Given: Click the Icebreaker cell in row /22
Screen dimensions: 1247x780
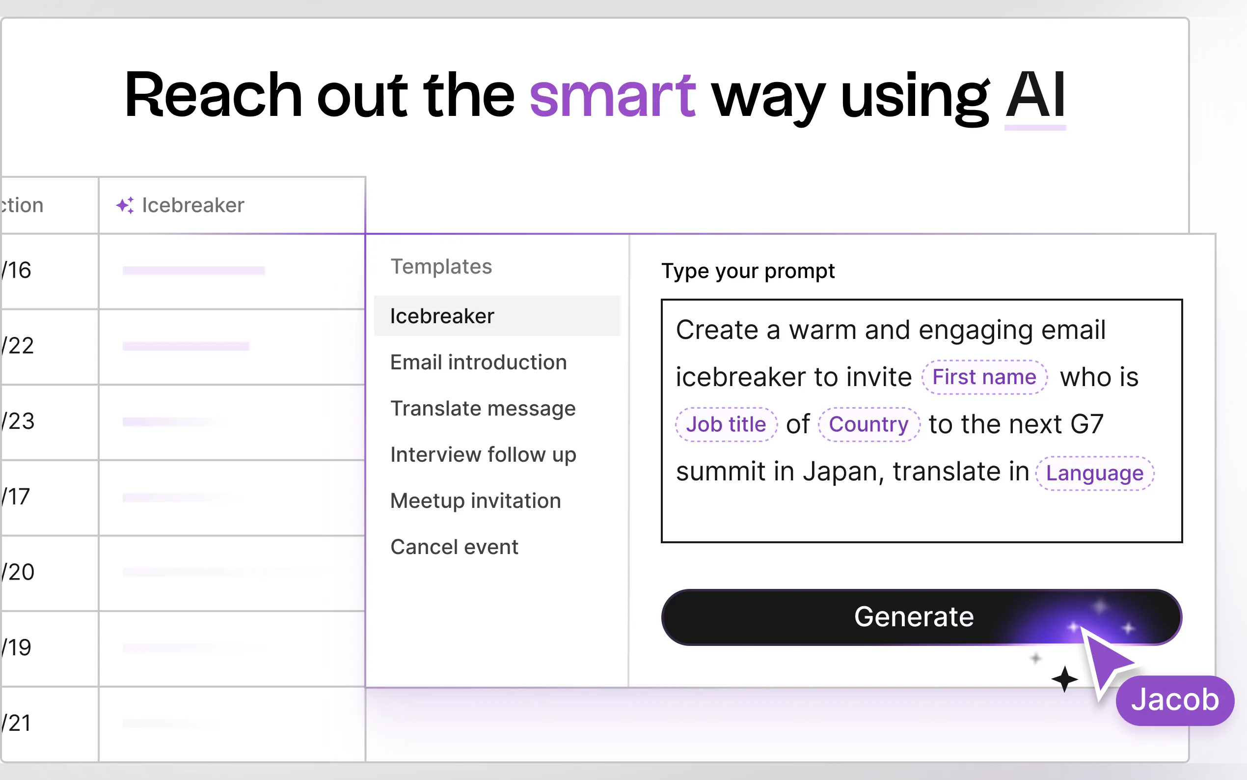Looking at the screenshot, I should point(231,346).
